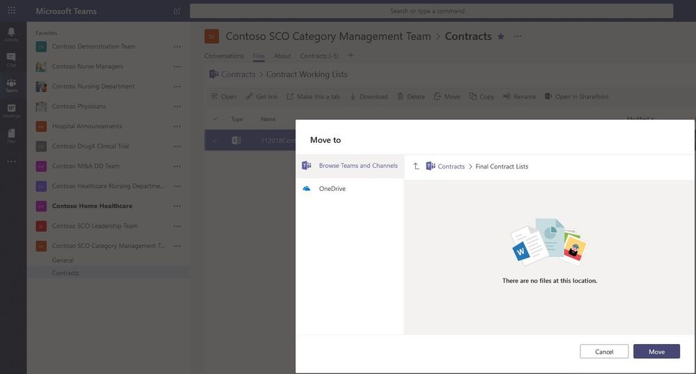Click Contracts breadcrumb in Move dialog

pyautogui.click(x=451, y=166)
